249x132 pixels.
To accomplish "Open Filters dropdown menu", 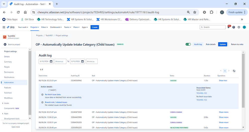I will [x=44, y=27].
